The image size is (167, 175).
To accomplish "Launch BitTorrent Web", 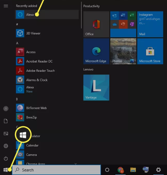I will coord(47,108).
